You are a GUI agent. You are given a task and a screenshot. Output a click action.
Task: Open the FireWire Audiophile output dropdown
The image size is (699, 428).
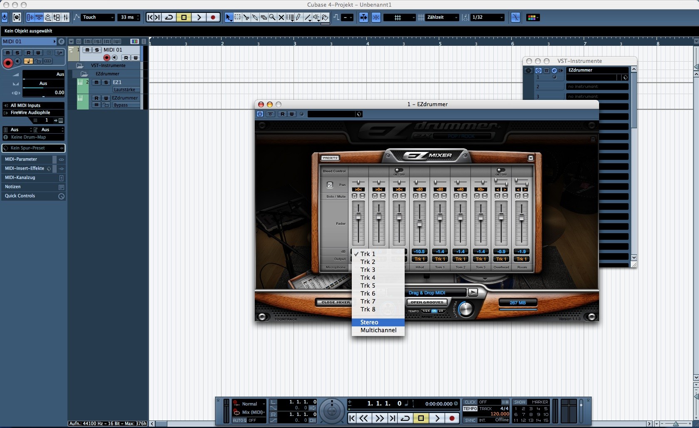33,113
